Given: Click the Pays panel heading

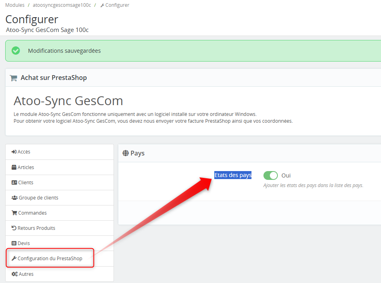Looking at the screenshot, I should (138, 153).
